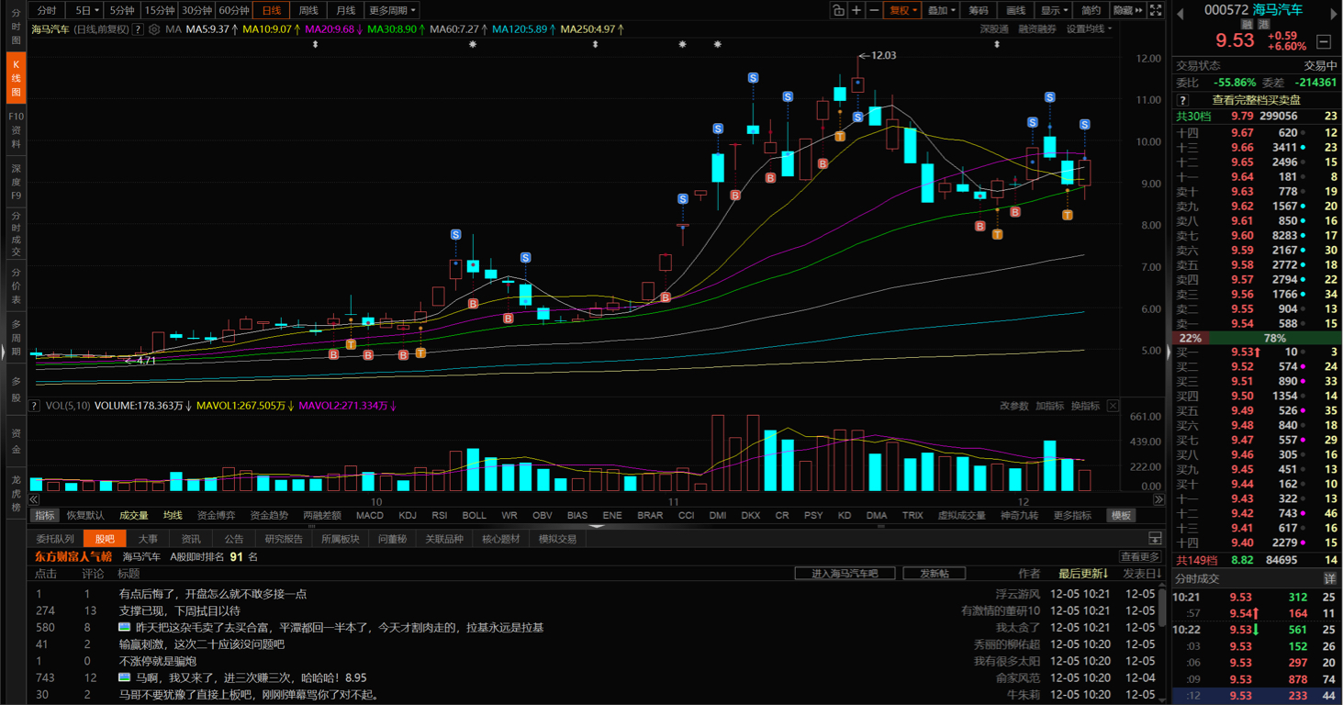Image resolution: width=1343 pixels, height=705 pixels.
Task: Toggle 筹码 chip distribution display
Action: click(979, 10)
